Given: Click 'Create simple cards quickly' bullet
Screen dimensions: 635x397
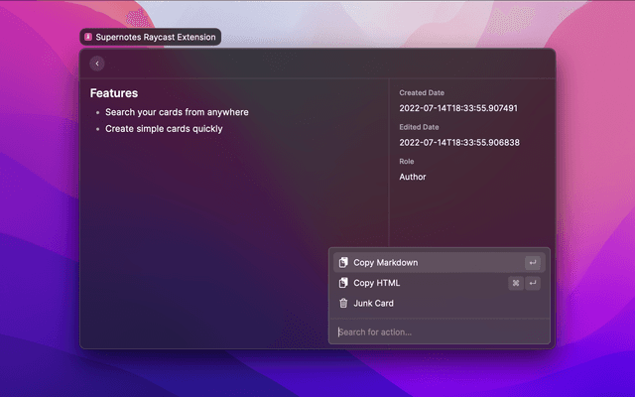Looking at the screenshot, I should pos(164,129).
